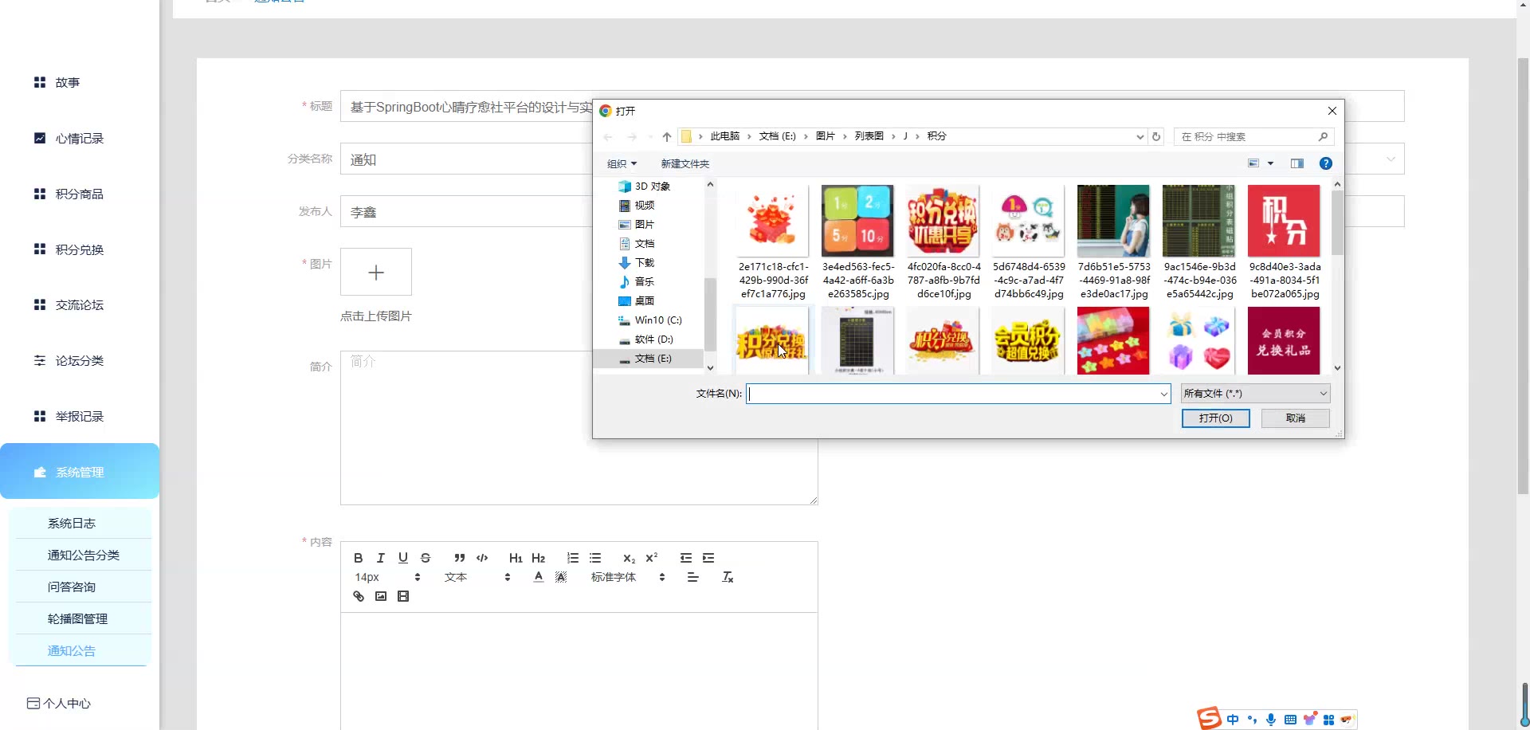Click the clear formatting icon
Image resolution: width=1530 pixels, height=730 pixels.
727,577
